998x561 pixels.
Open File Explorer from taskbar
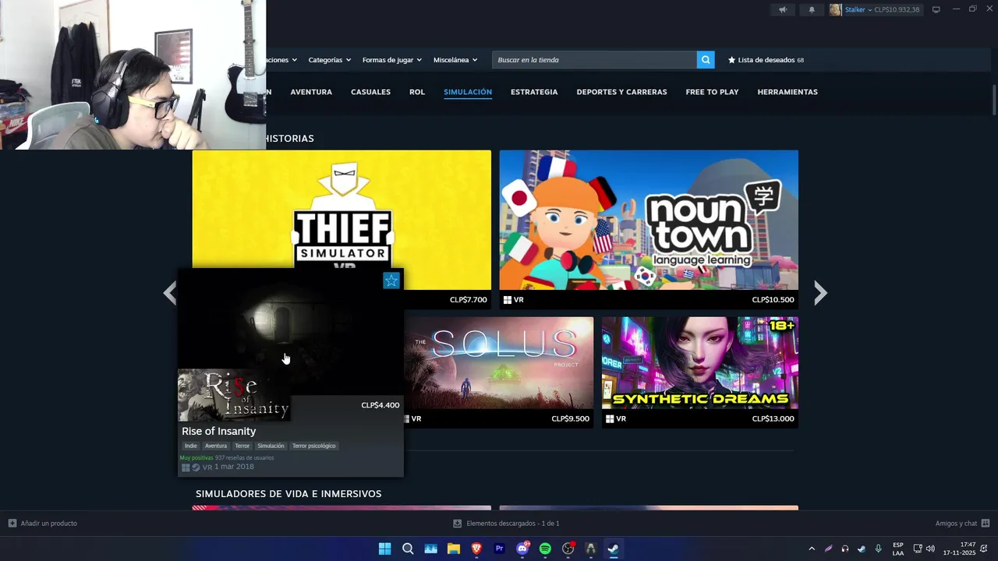[x=454, y=549]
